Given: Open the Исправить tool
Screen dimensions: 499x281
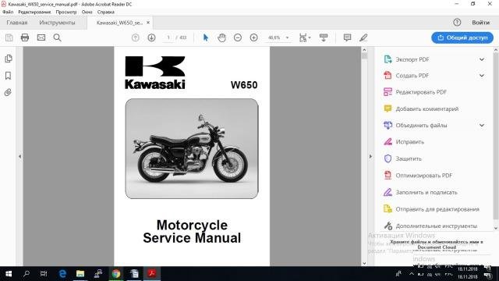Looking at the screenshot, I should [404, 142].
